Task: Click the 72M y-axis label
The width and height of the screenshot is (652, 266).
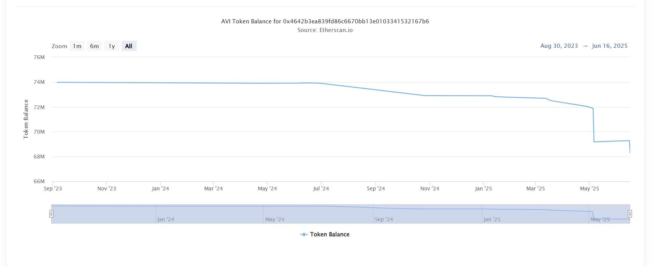Action: pos(39,107)
